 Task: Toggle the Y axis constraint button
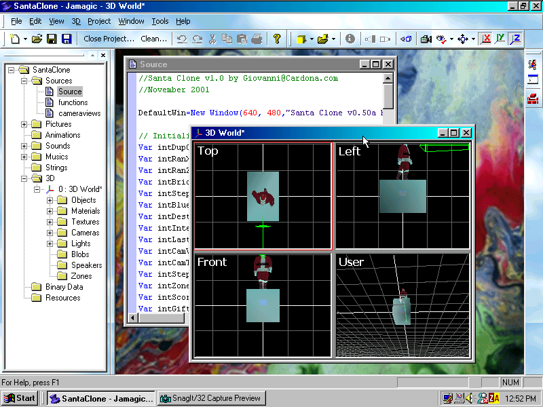click(x=500, y=39)
